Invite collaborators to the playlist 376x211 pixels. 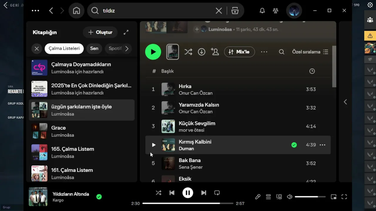[215, 52]
